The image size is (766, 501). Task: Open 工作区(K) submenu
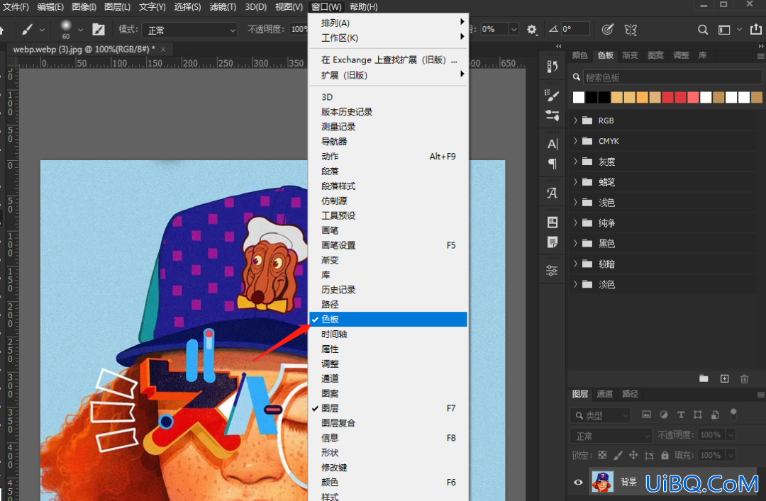click(388, 38)
